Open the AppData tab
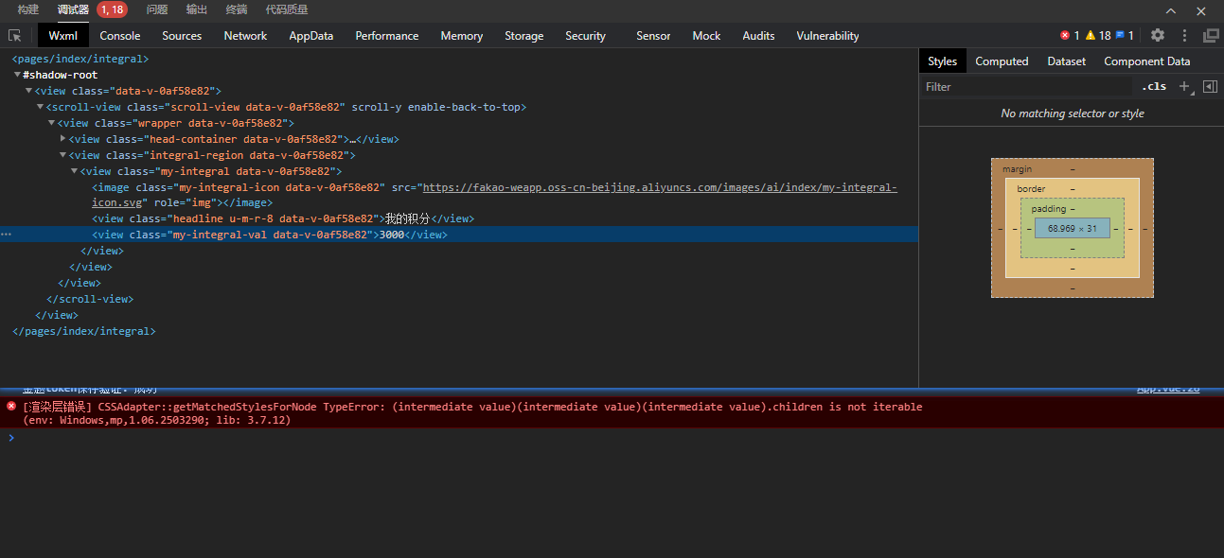1224x558 pixels. [x=311, y=35]
